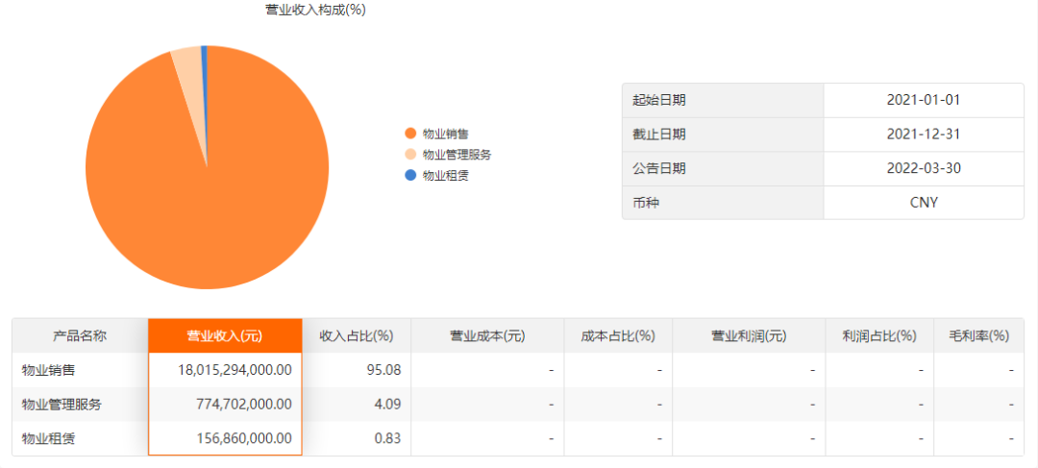Toggle 物业租赁 legend item
The width and height of the screenshot is (1038, 468).
pyautogui.click(x=437, y=176)
